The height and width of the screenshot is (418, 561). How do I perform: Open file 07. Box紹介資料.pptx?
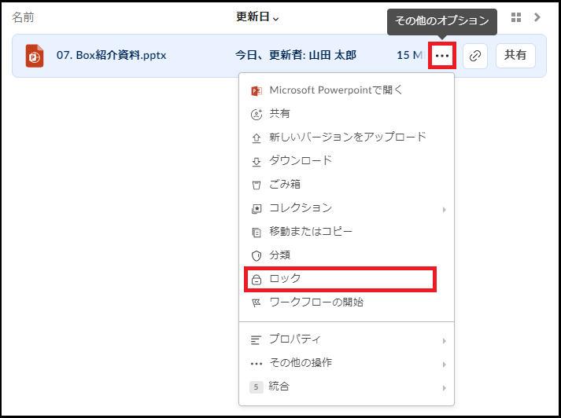click(111, 55)
